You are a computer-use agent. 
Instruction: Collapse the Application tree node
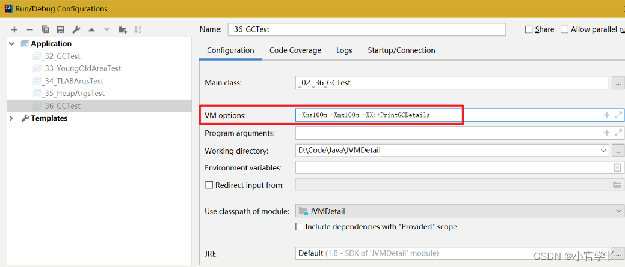click(11, 44)
